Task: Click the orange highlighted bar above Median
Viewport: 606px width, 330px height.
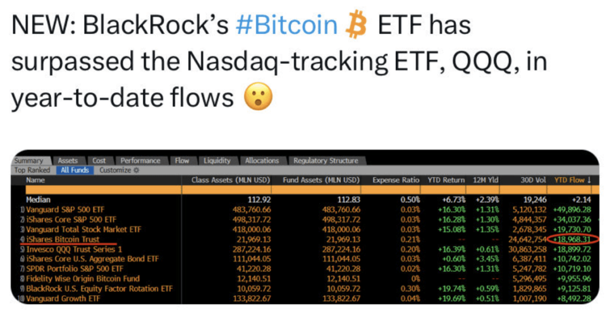Action: (x=296, y=190)
